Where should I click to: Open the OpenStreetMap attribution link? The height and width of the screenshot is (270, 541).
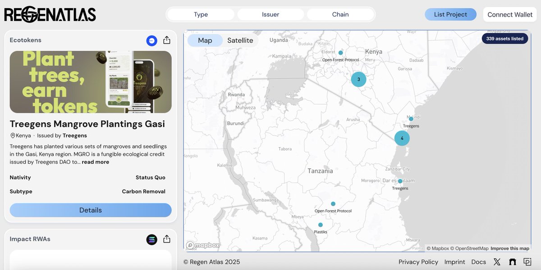469,248
